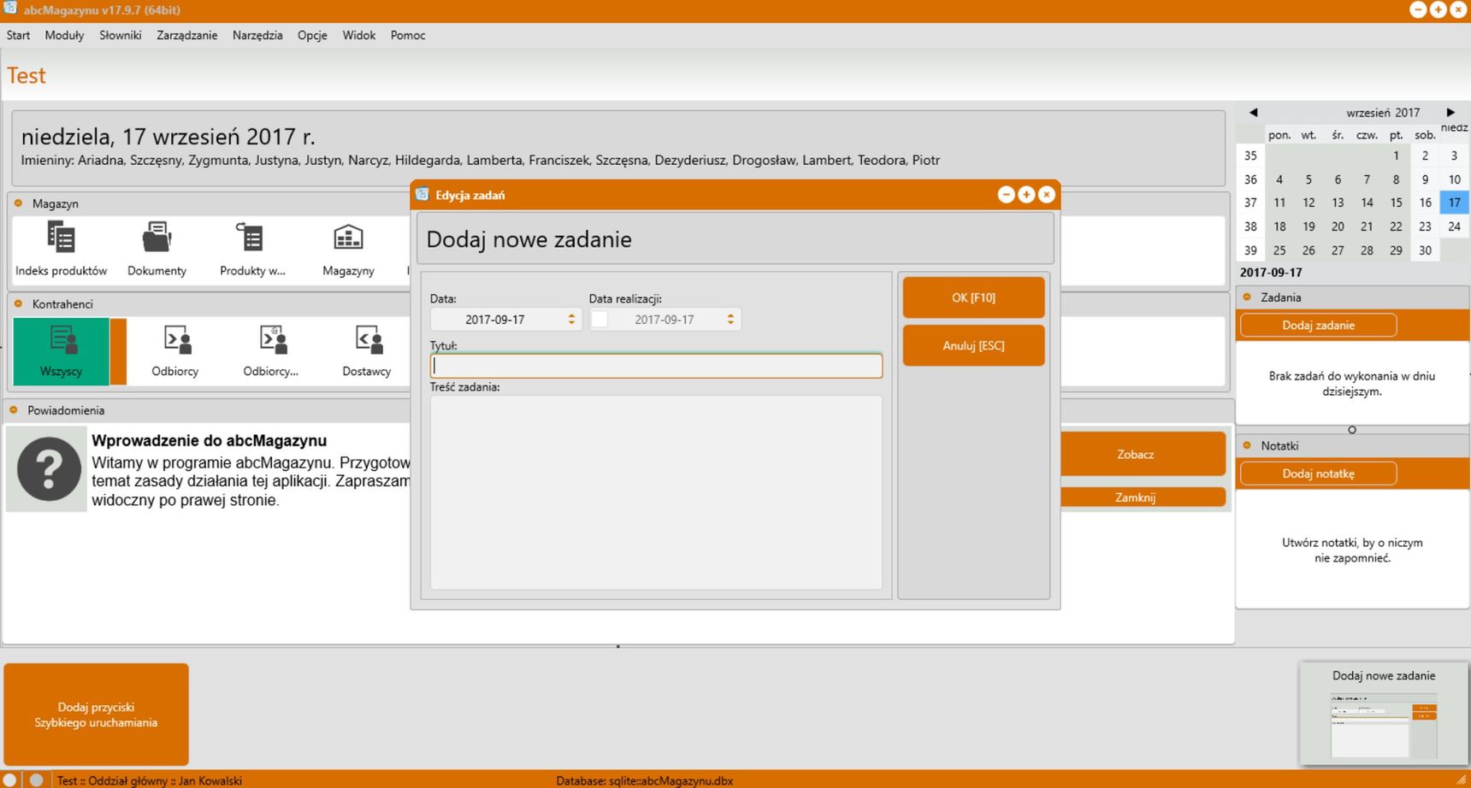Enable the Data realizacji checkbox
This screenshot has height=788, width=1471.
click(x=600, y=319)
